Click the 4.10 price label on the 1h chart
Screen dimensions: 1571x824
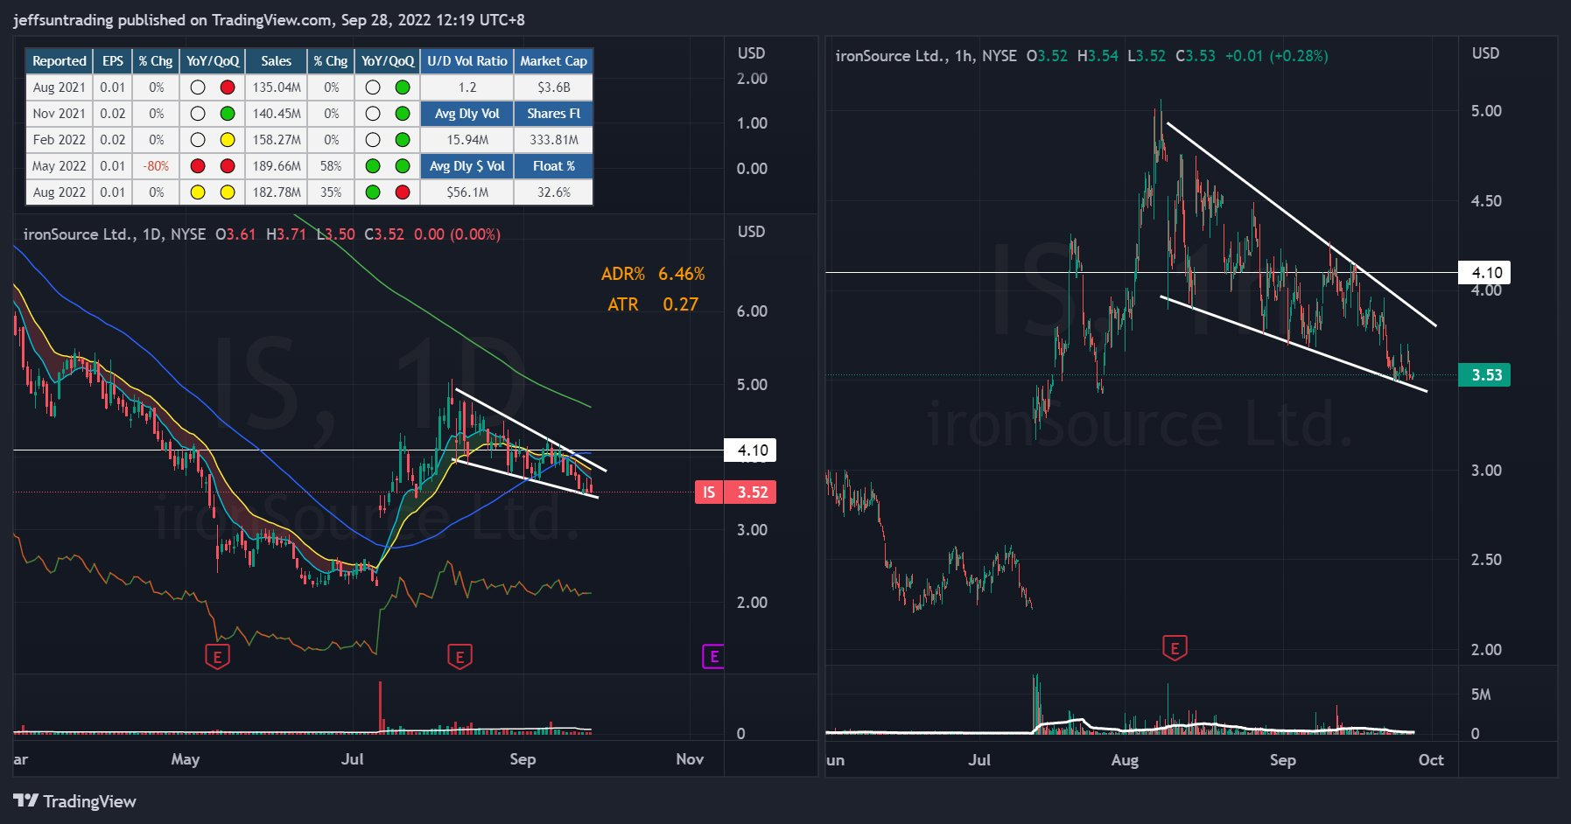pyautogui.click(x=1484, y=273)
